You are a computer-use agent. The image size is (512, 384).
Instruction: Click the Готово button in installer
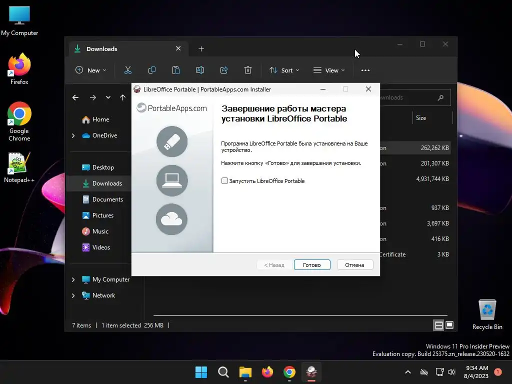pos(312,265)
